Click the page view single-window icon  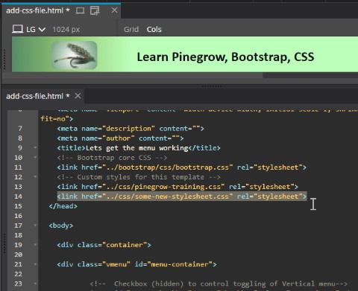pos(80,10)
